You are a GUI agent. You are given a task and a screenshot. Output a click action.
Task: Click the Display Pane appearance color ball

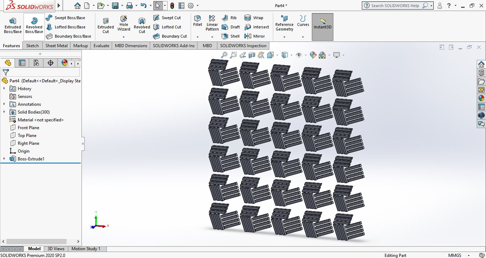pyautogui.click(x=64, y=63)
